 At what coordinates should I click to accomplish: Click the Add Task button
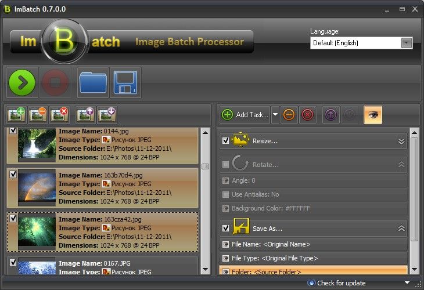point(245,115)
